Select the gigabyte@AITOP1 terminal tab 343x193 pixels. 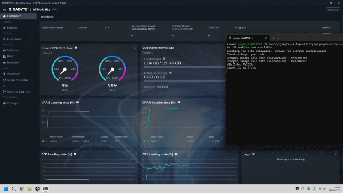[247, 38]
